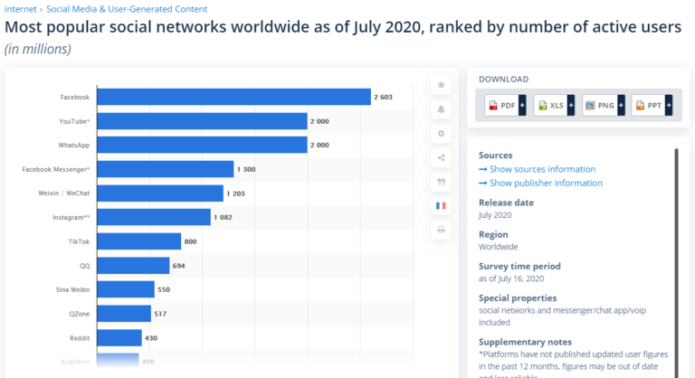This screenshot has width=695, height=378.
Task: Download the chart as PPT
Action: tap(648, 106)
